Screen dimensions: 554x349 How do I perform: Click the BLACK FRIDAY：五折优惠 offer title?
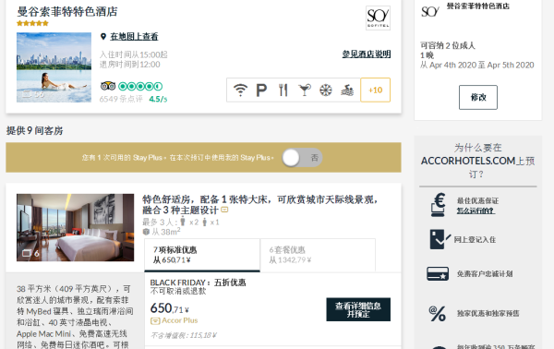pyautogui.click(x=198, y=283)
